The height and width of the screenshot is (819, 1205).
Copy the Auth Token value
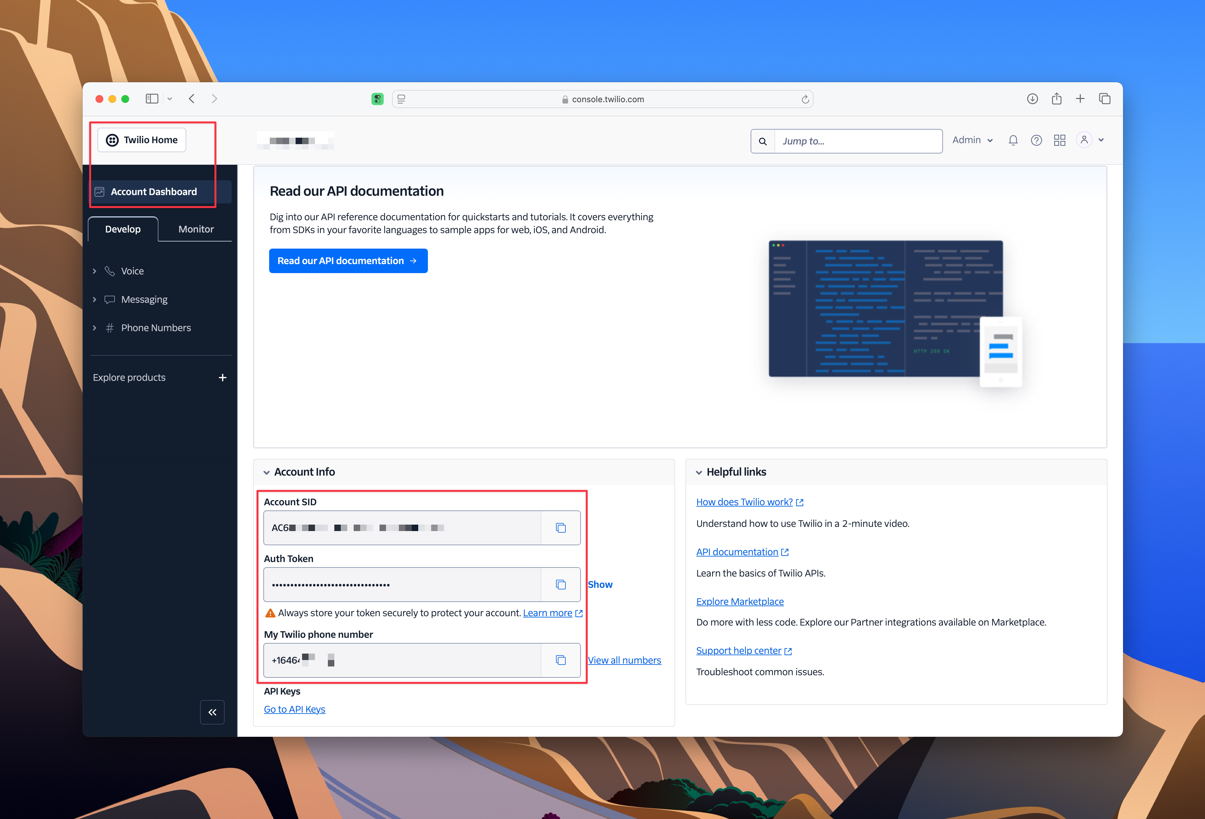(x=561, y=584)
